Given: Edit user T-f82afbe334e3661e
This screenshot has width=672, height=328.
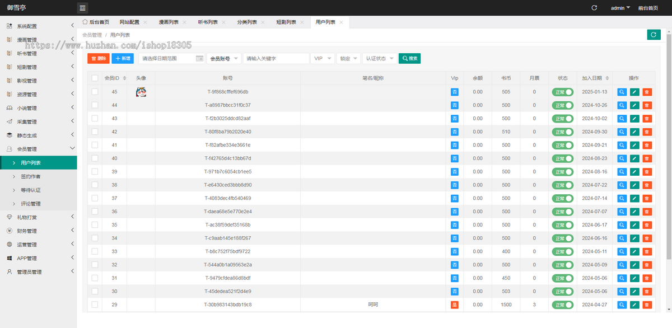Looking at the screenshot, I should point(634,145).
